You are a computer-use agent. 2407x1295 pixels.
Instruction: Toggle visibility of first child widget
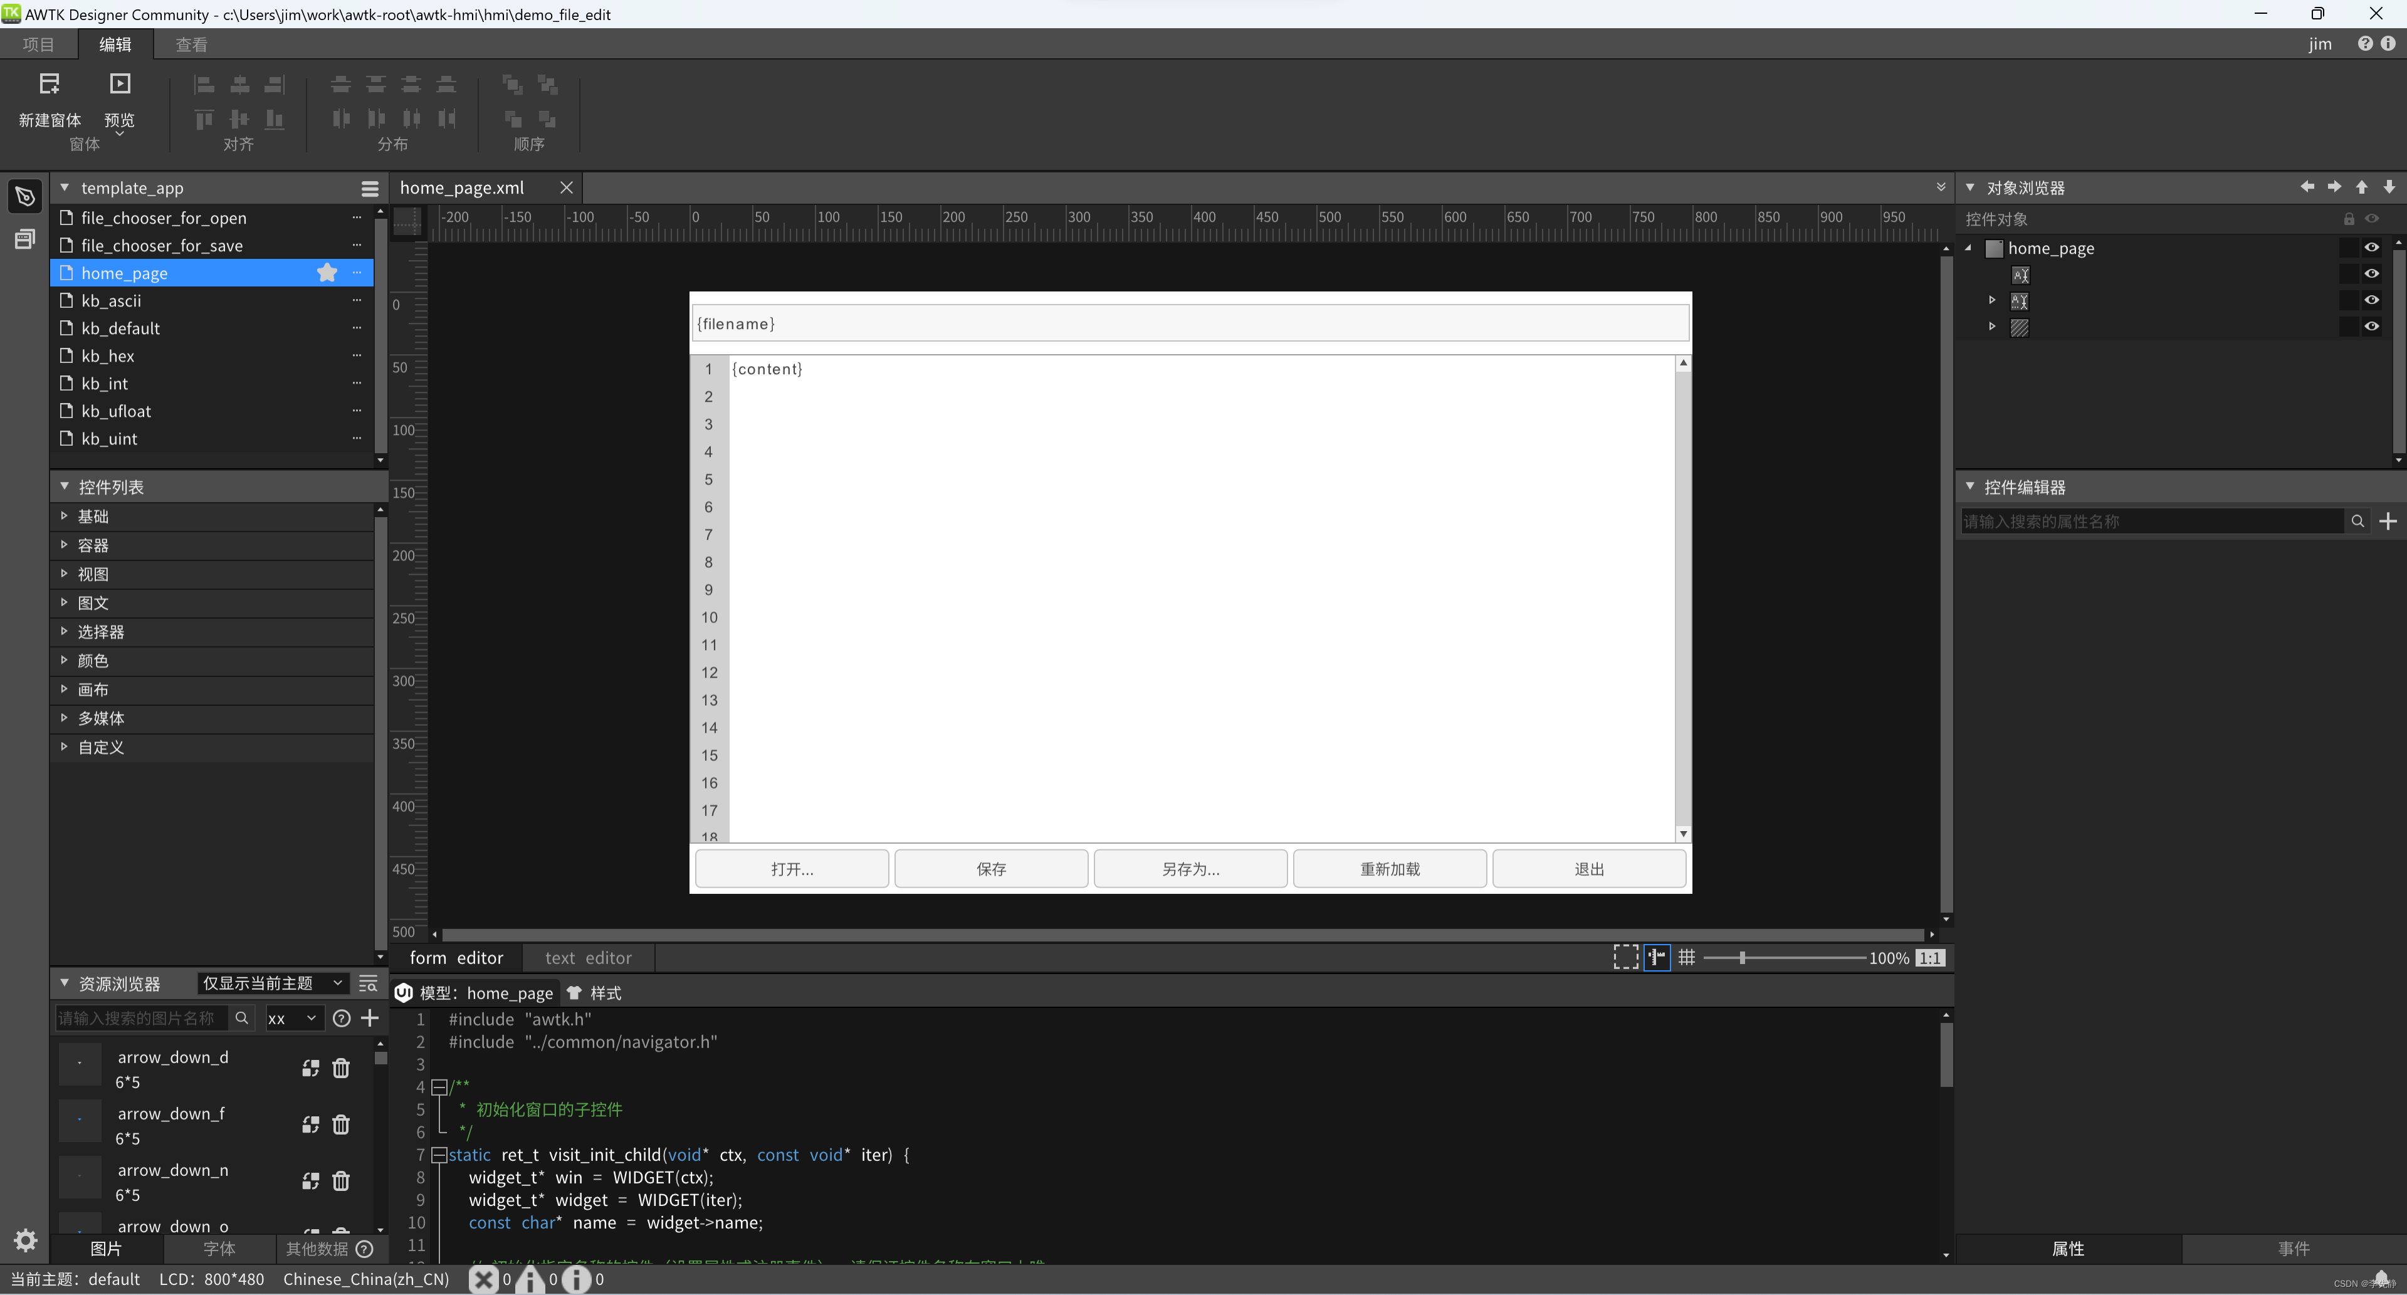(2371, 274)
